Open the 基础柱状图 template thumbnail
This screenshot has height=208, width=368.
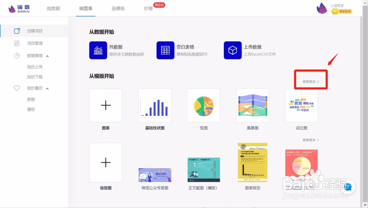click(155, 105)
